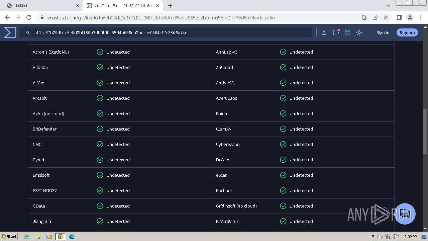The height and width of the screenshot is (241, 428).
Task: Click the volume speaker tray icon
Action: coord(380,237)
